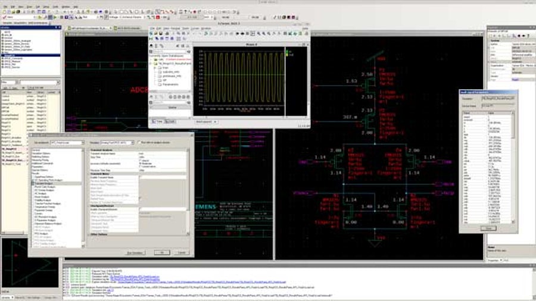
Task: Select Corners in simulation setup list
Action: (39, 214)
